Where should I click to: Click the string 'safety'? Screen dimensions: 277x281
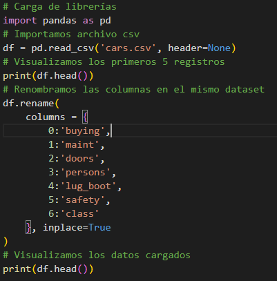point(82,200)
